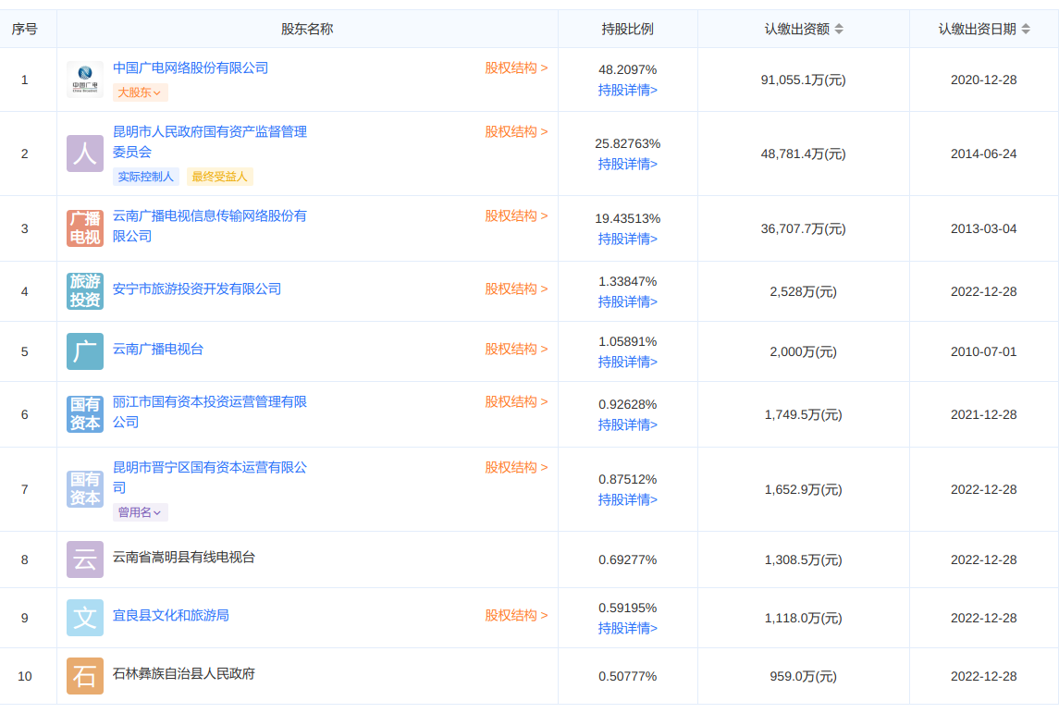Click the blue 广 avatar icon
This screenshot has height=713, width=1059.
point(85,351)
